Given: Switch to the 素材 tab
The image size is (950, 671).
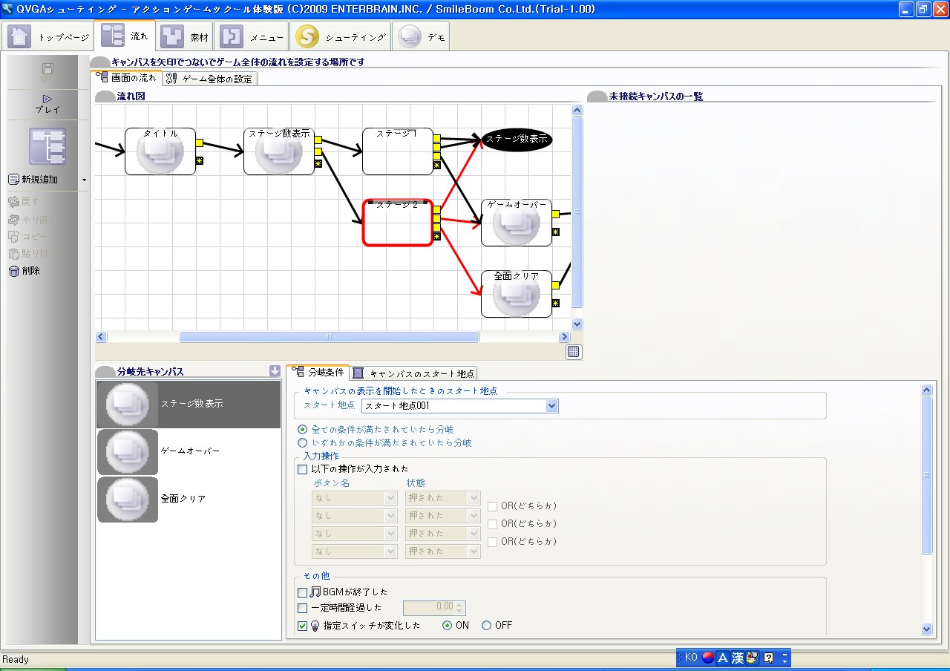Looking at the screenshot, I should [x=186, y=36].
